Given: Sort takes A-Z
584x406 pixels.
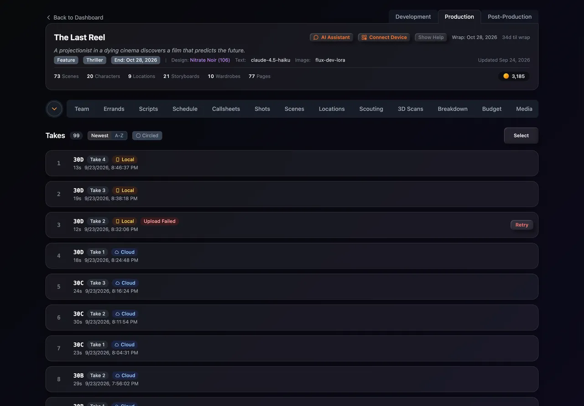Looking at the screenshot, I should click(x=119, y=136).
